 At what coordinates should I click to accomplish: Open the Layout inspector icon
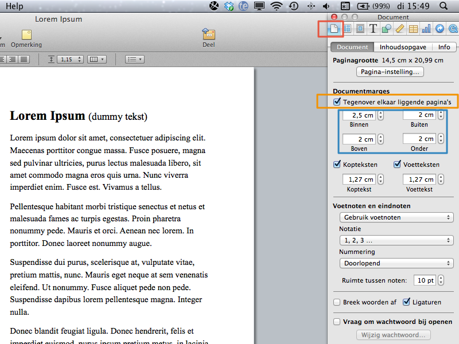(x=347, y=29)
